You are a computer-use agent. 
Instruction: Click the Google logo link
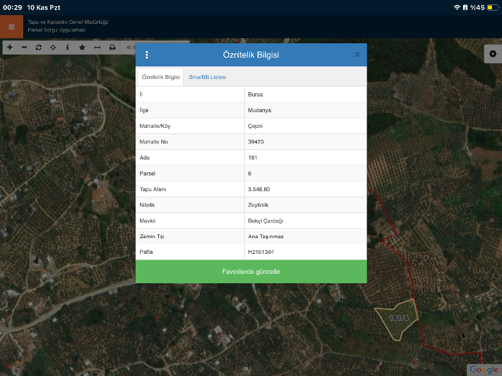click(484, 370)
